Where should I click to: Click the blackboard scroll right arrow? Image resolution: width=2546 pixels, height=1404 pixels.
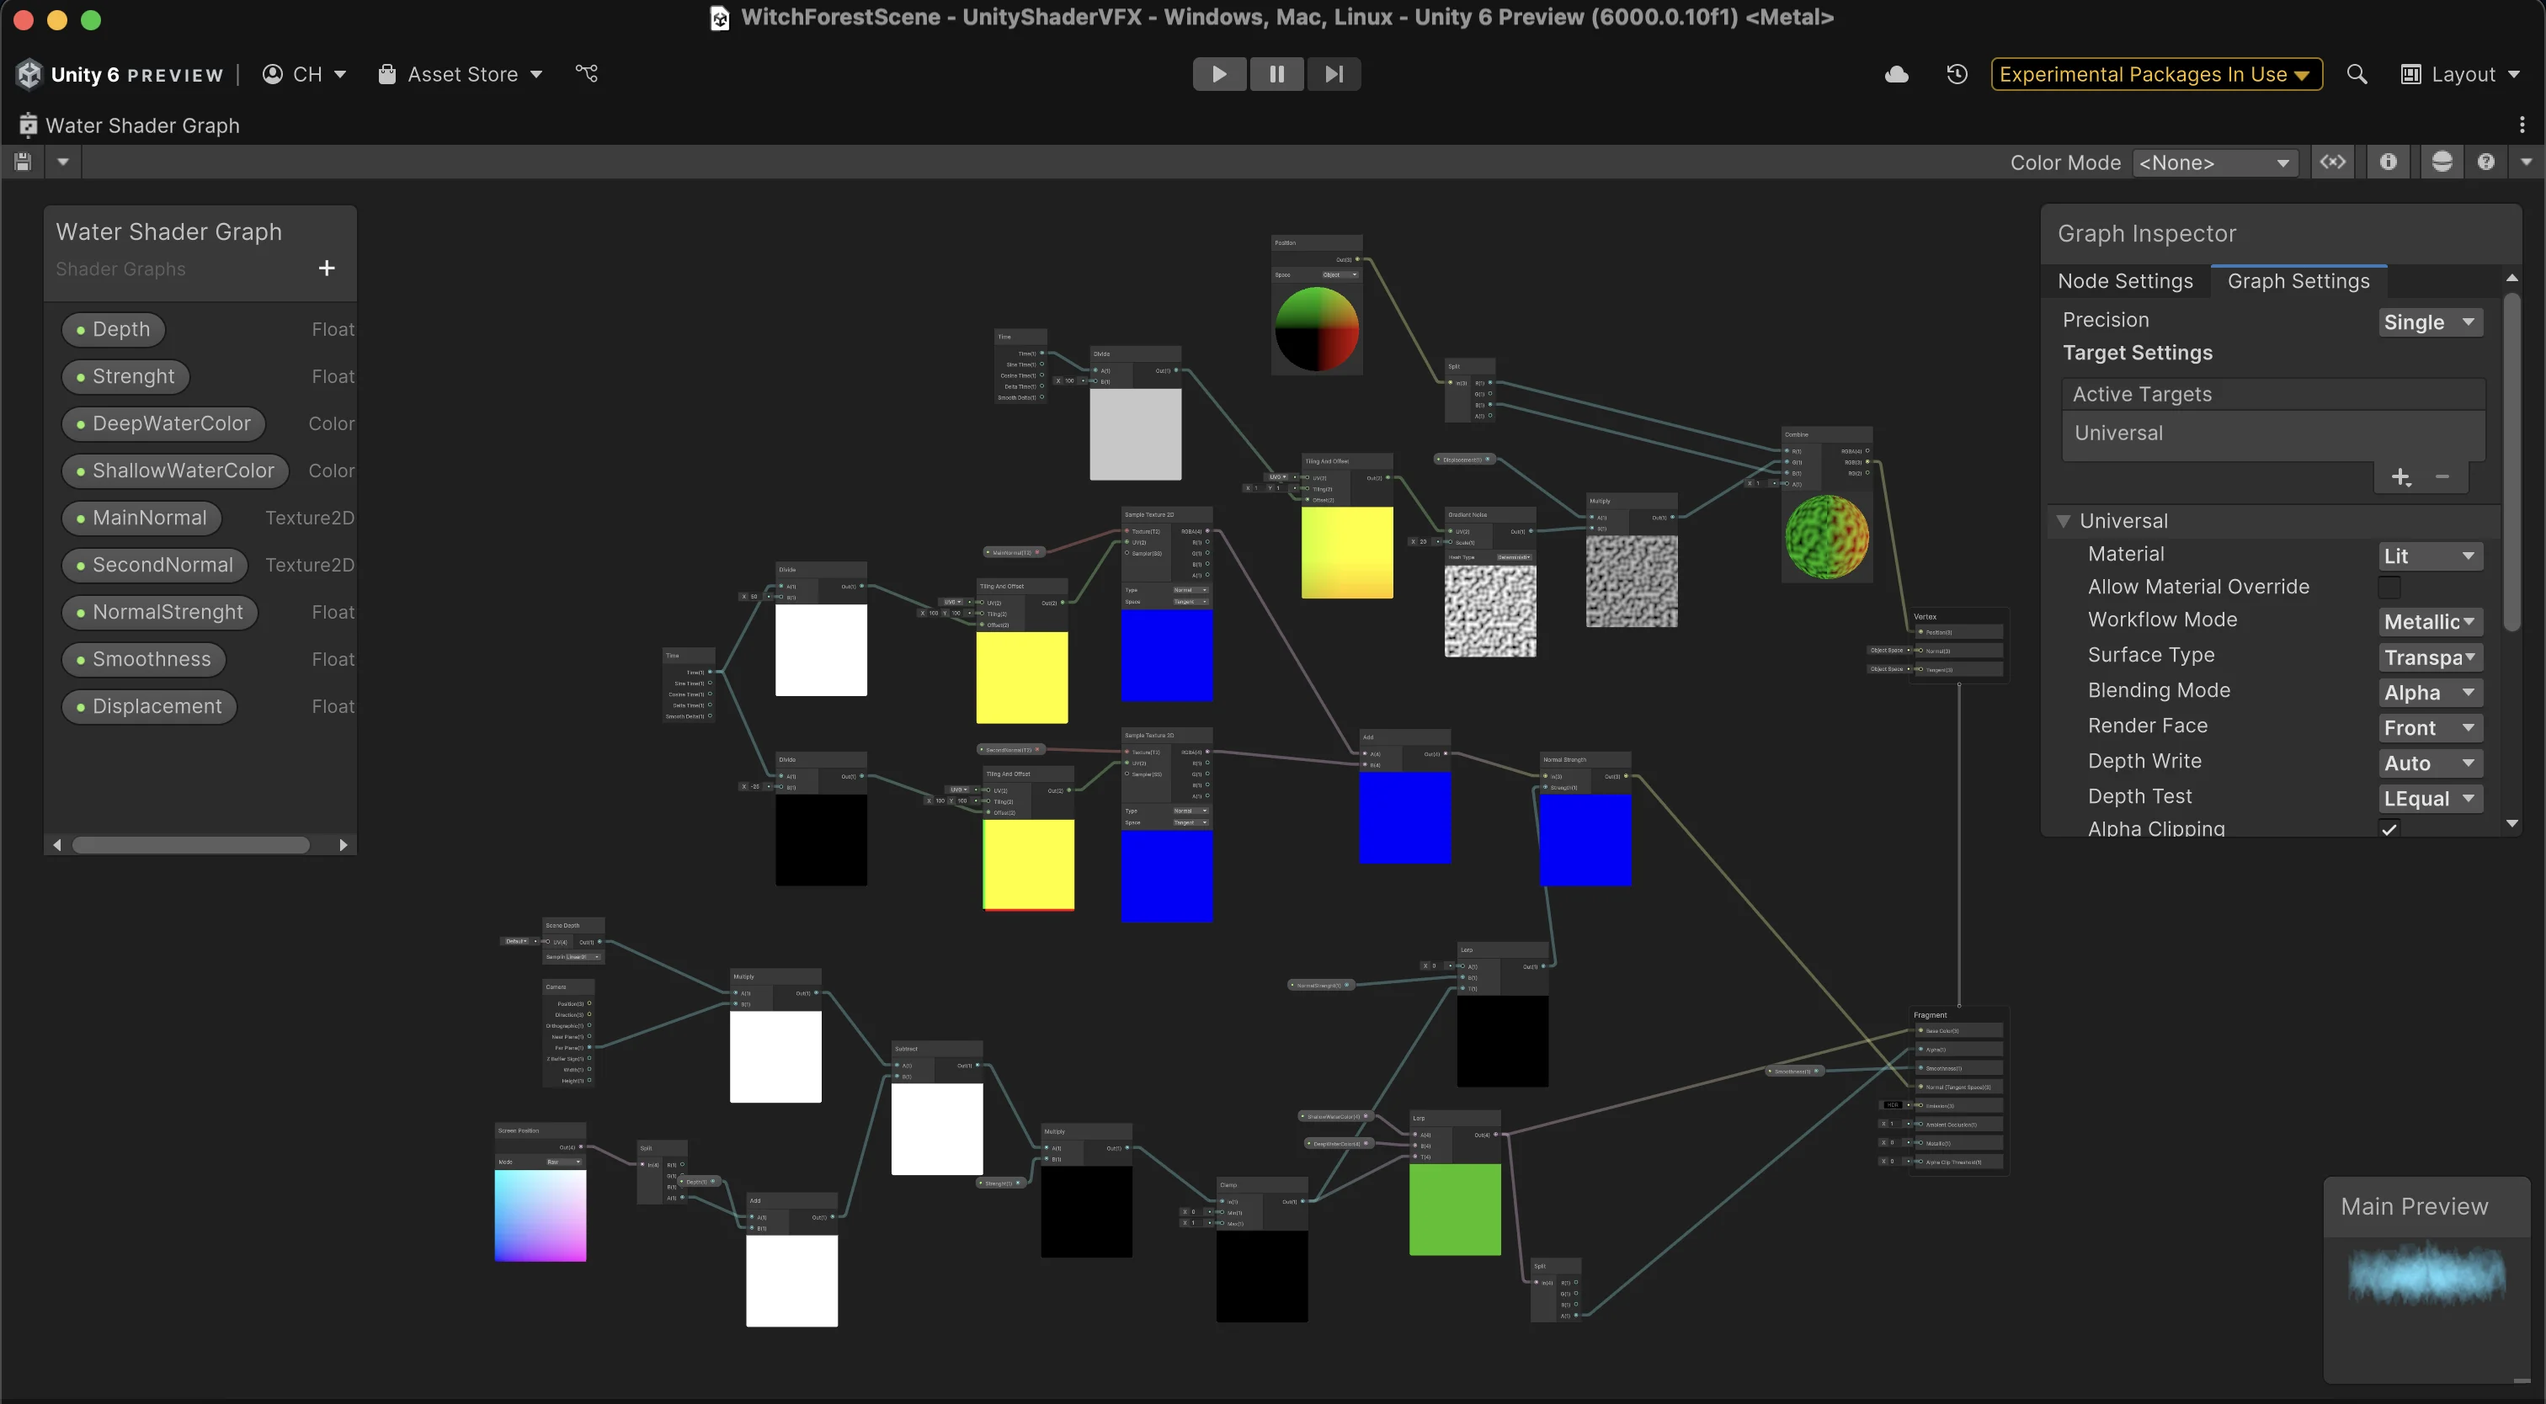343,845
